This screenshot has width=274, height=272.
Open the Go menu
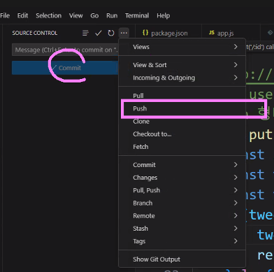click(94, 15)
